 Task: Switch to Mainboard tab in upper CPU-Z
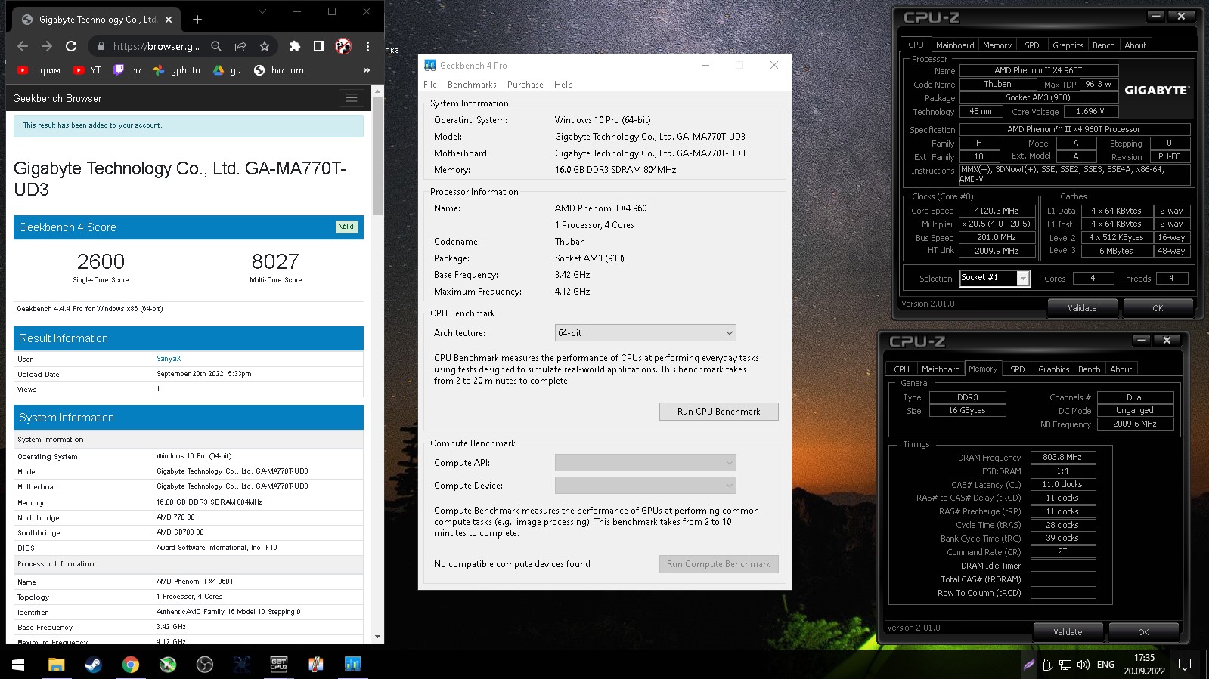pos(955,45)
